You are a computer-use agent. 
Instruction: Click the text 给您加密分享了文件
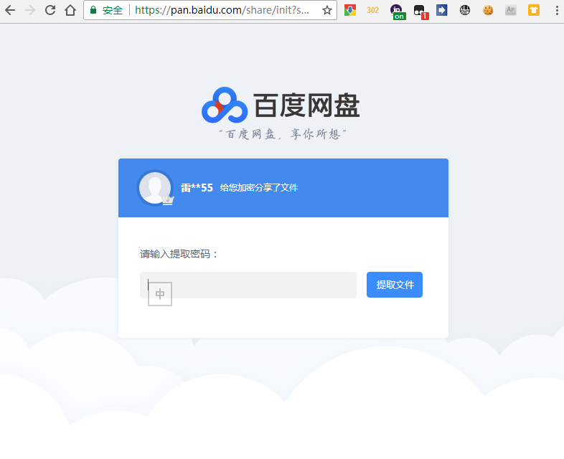coord(259,188)
